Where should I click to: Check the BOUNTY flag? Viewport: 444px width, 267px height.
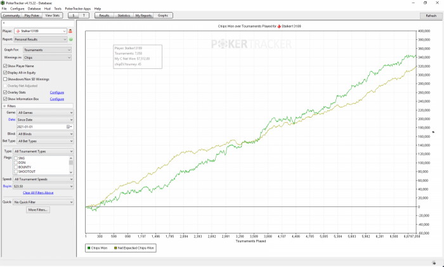coord(16,167)
